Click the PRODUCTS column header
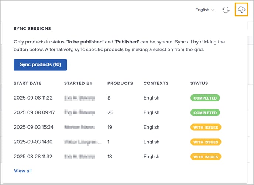 click(120, 83)
